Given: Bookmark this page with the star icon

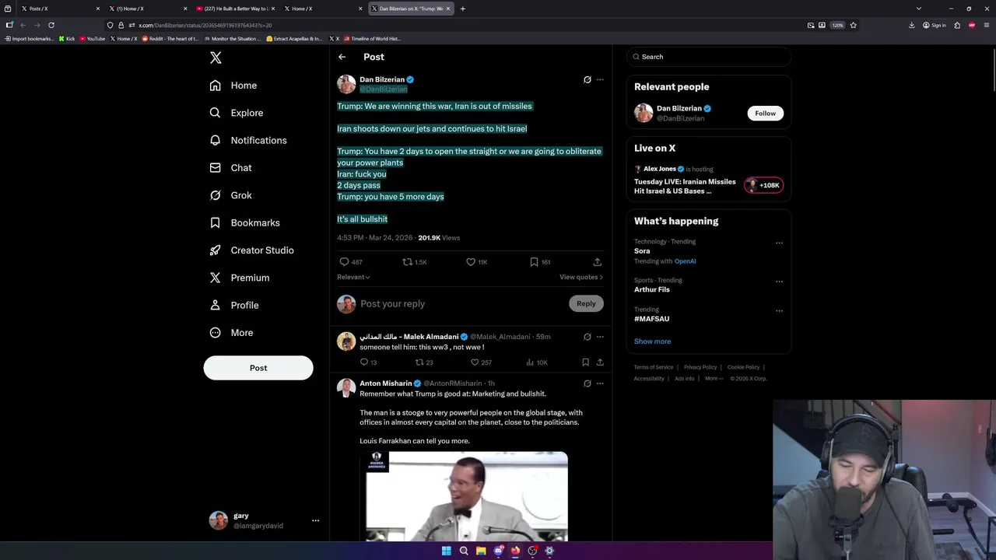Looking at the screenshot, I should click(853, 25).
